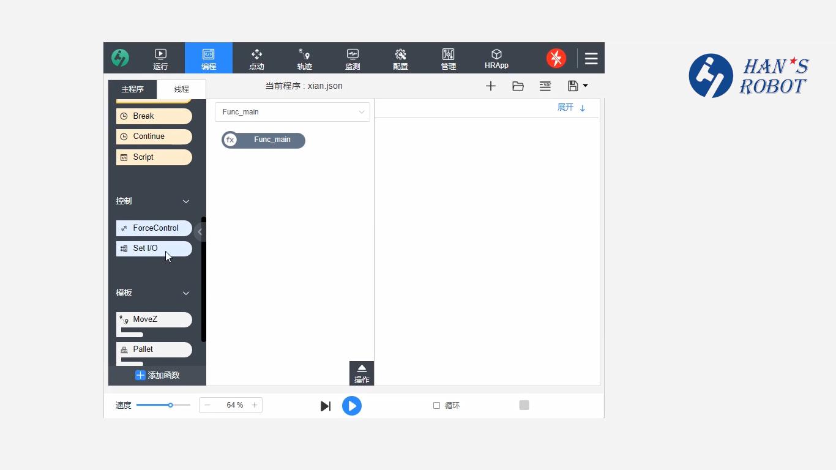Open the save options dropdown arrow
This screenshot has height=470, width=836.
585,86
